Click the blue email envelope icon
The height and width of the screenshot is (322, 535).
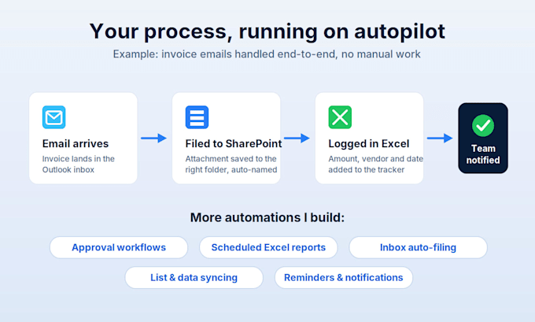(54, 117)
